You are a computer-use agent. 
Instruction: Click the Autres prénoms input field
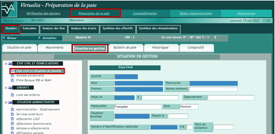coord(213,89)
